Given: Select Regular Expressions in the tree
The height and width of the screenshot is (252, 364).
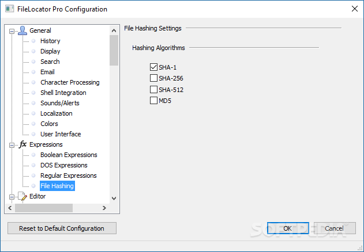Looking at the screenshot, I should [x=69, y=175].
